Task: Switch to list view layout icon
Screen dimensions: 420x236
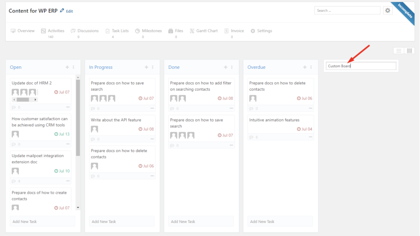Action: point(399,51)
